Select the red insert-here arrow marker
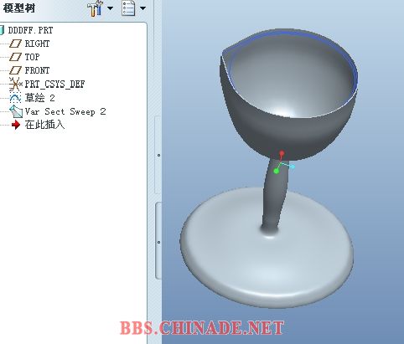The image size is (404, 344). click(16, 125)
